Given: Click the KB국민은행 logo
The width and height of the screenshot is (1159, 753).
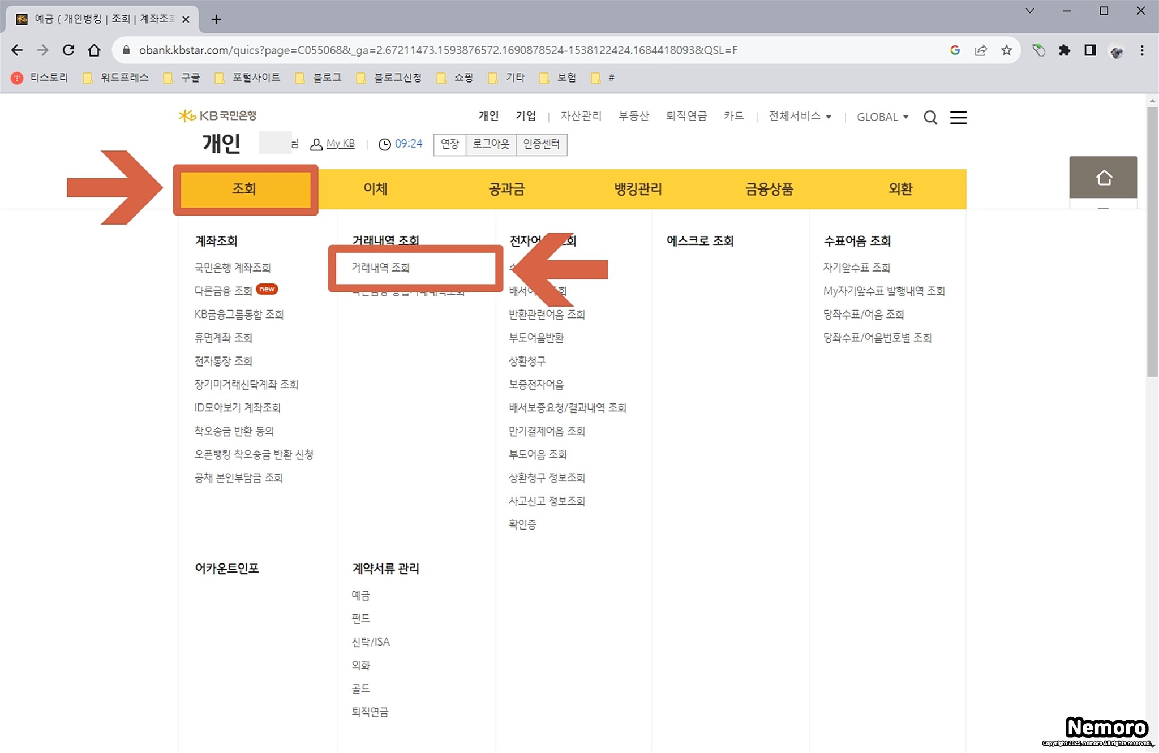Looking at the screenshot, I should 218,115.
